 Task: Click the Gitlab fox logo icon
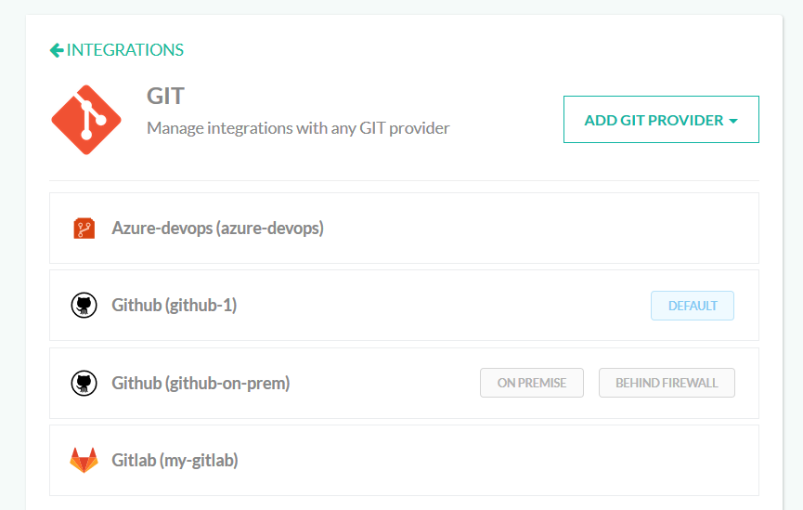(84, 460)
